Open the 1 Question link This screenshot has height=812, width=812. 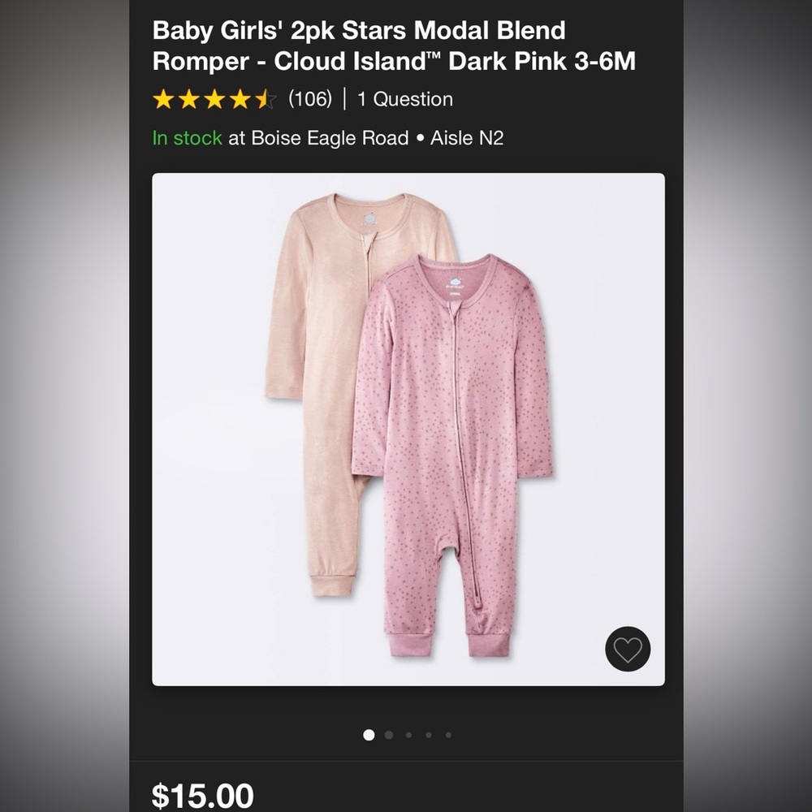point(404,99)
